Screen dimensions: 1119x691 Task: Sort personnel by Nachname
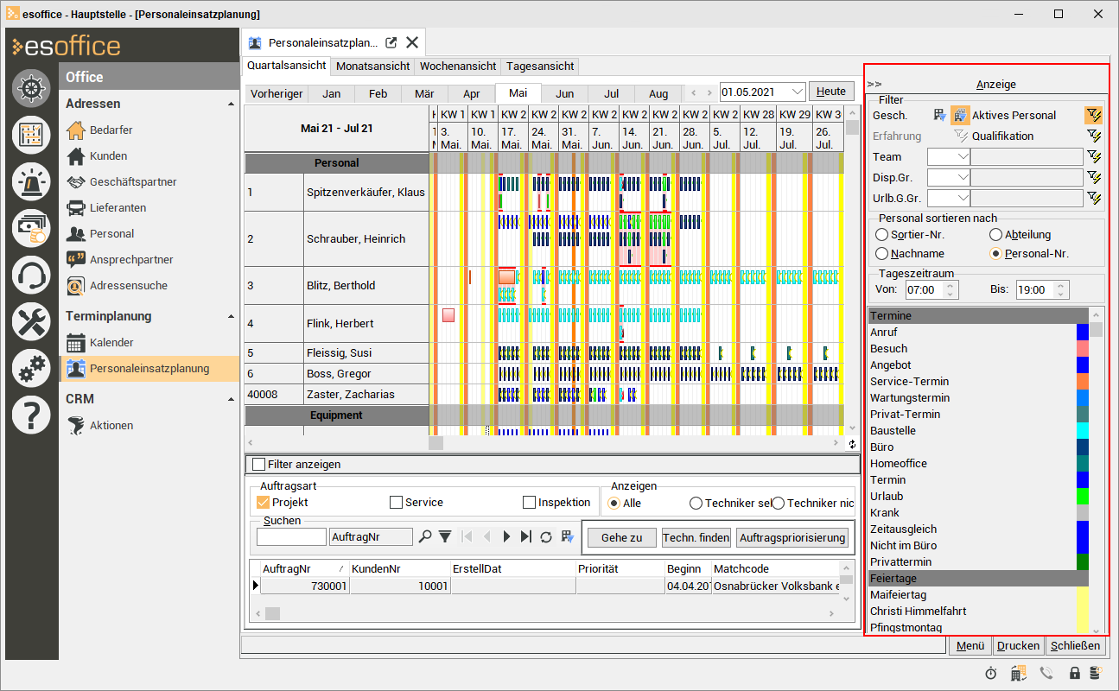pyautogui.click(x=881, y=254)
